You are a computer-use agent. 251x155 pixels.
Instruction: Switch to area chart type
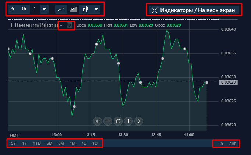click(x=74, y=9)
